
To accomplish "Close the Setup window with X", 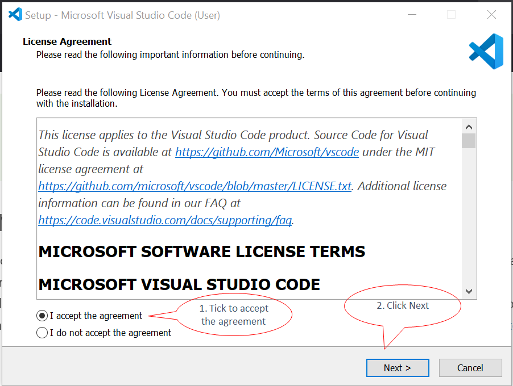I will (x=491, y=15).
